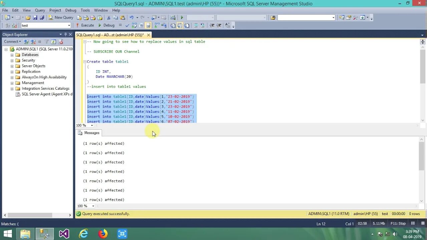This screenshot has height=240, width=427.
Task: Select Results to Grid icon
Action: pyautogui.click(x=179, y=25)
